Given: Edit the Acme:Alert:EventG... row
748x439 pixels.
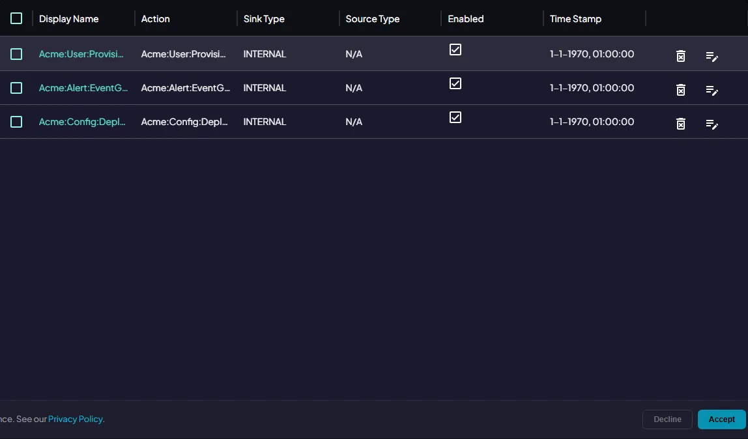Looking at the screenshot, I should point(712,90).
